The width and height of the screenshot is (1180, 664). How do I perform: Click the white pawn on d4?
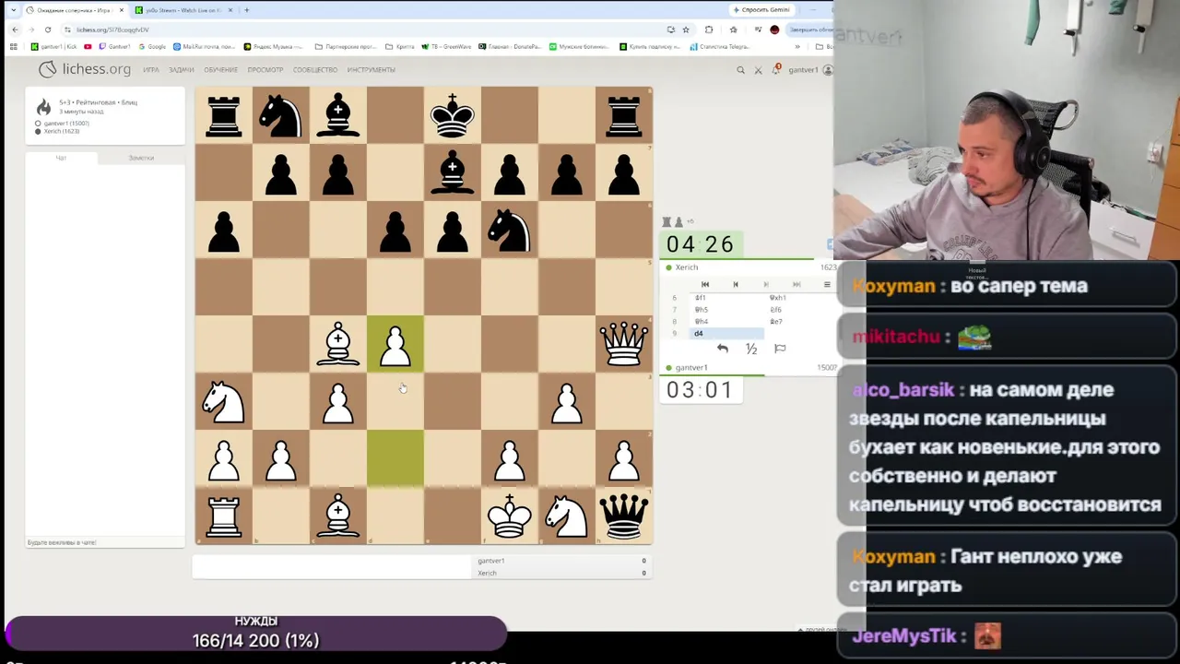395,344
